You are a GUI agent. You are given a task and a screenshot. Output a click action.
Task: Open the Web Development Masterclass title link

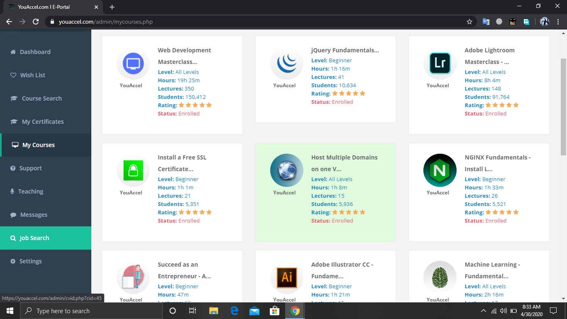(184, 56)
